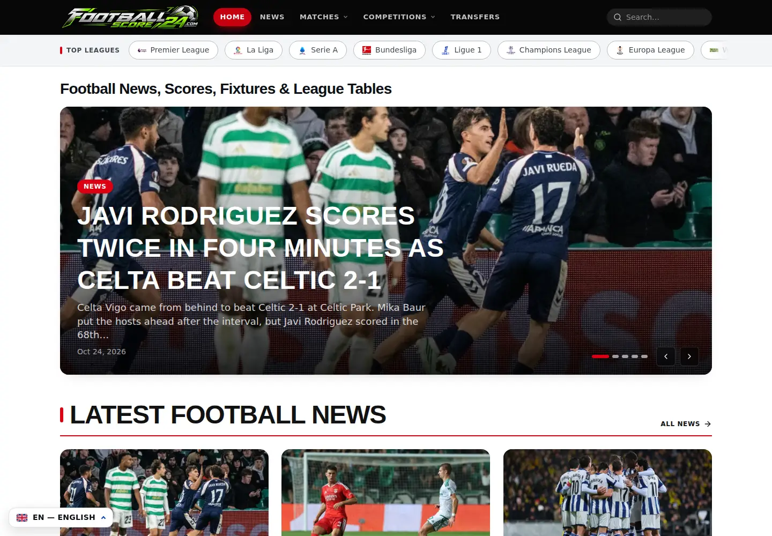This screenshot has height=536, width=772.
Task: Go to previous carousel slide arrow
Action: pyautogui.click(x=666, y=356)
